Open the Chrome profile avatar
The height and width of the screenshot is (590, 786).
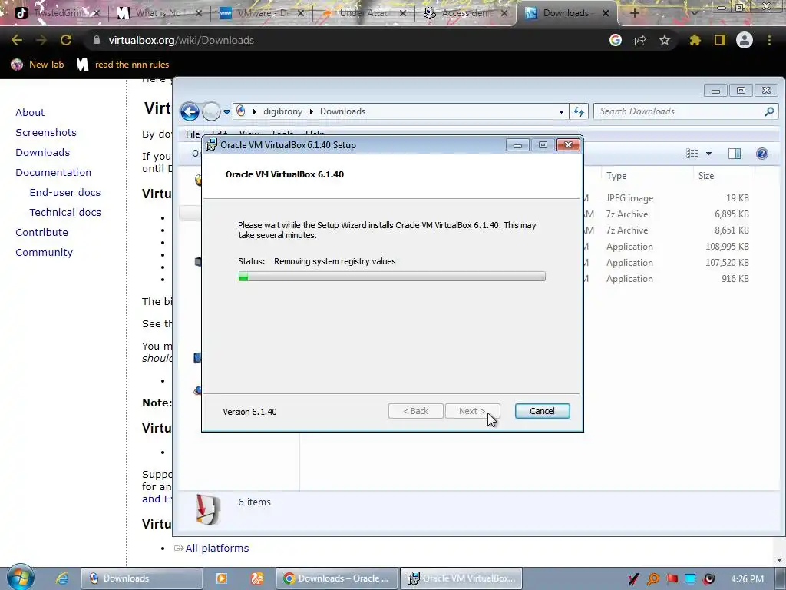coord(745,40)
